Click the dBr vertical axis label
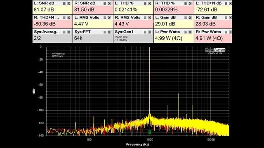 tap(34, 91)
